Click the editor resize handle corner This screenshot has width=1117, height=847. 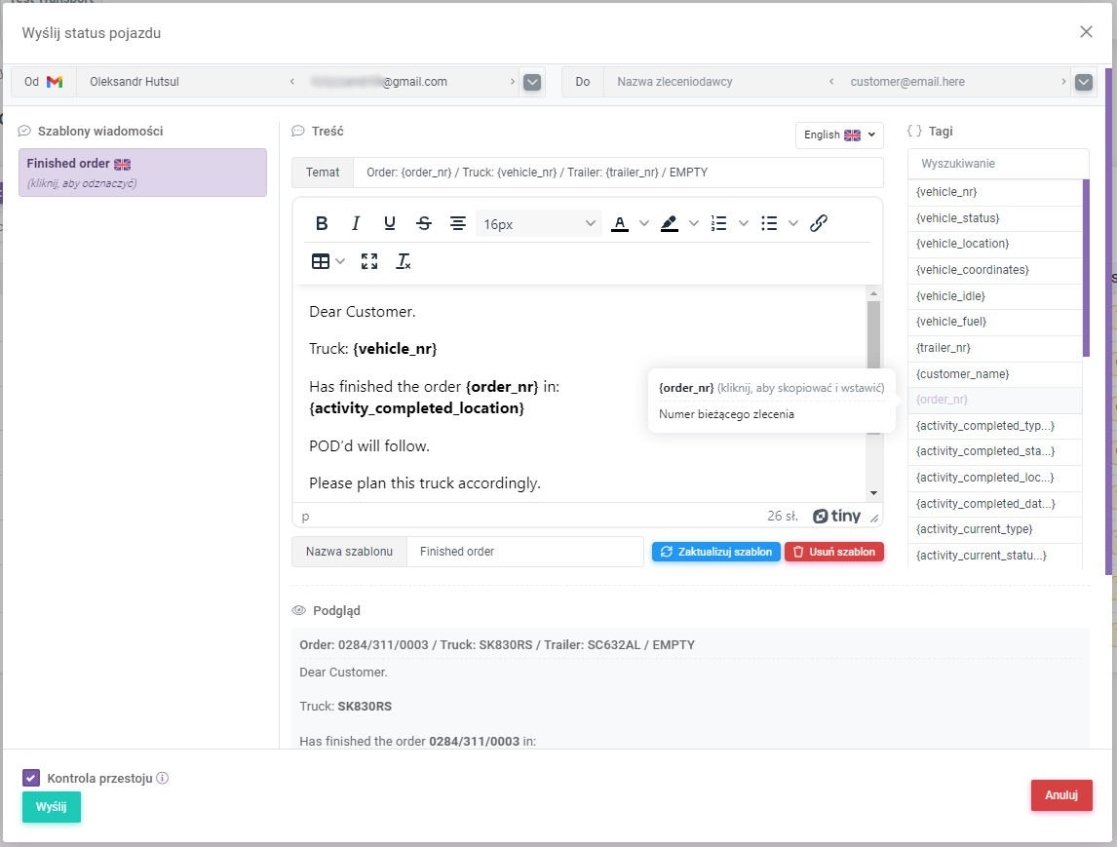874,518
